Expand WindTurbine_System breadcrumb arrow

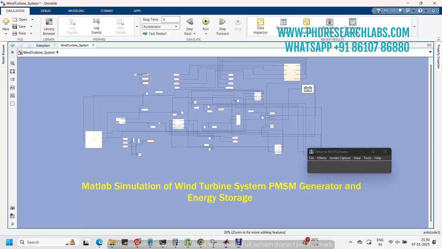coord(58,52)
